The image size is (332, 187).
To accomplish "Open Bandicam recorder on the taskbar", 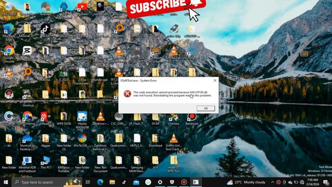I will [x=184, y=182].
